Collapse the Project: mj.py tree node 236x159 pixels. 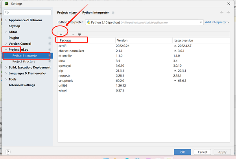pos(6,49)
